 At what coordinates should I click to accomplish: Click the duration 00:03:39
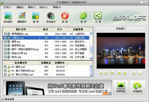coord(60,71)
